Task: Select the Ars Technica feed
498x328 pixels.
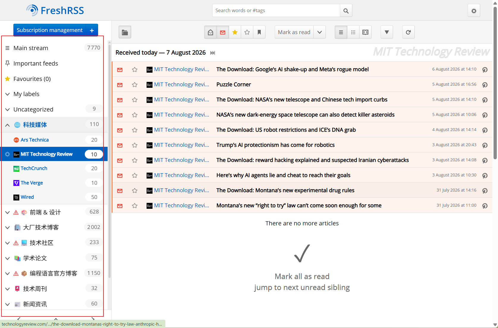Action: click(34, 140)
